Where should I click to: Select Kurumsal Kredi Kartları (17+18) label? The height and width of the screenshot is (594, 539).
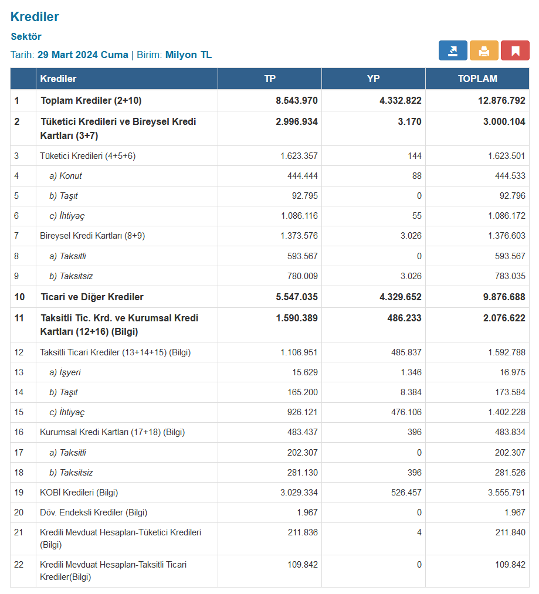pyautogui.click(x=113, y=432)
